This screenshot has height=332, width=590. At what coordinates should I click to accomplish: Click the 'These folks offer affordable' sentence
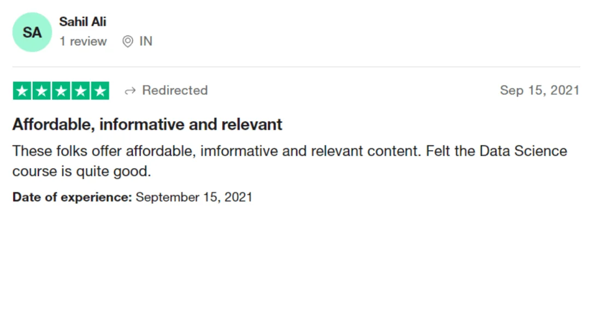(x=217, y=151)
